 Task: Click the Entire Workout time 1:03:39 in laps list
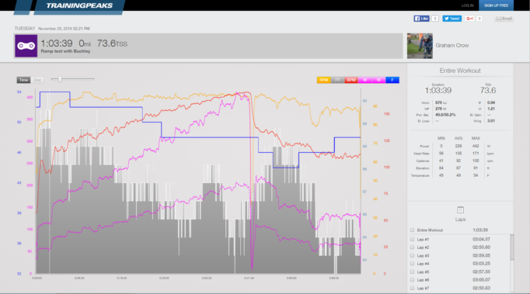click(x=480, y=230)
